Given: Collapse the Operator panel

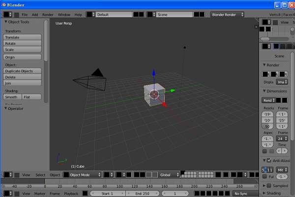Looking at the screenshot, I should tap(5, 109).
